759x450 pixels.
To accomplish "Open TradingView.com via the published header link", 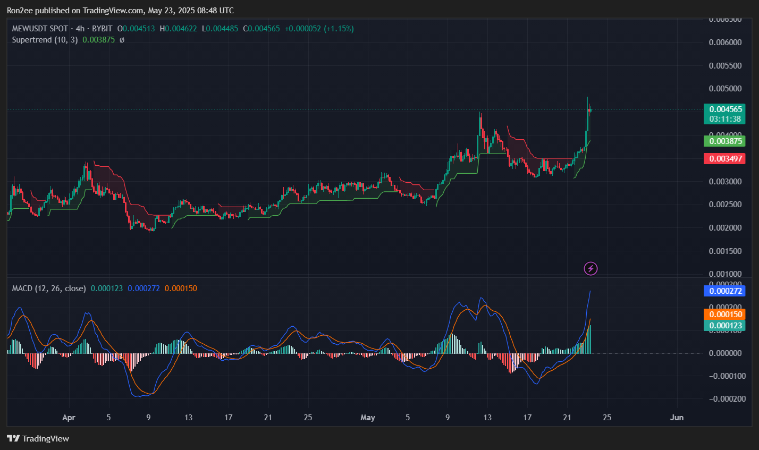I will 112,10.
